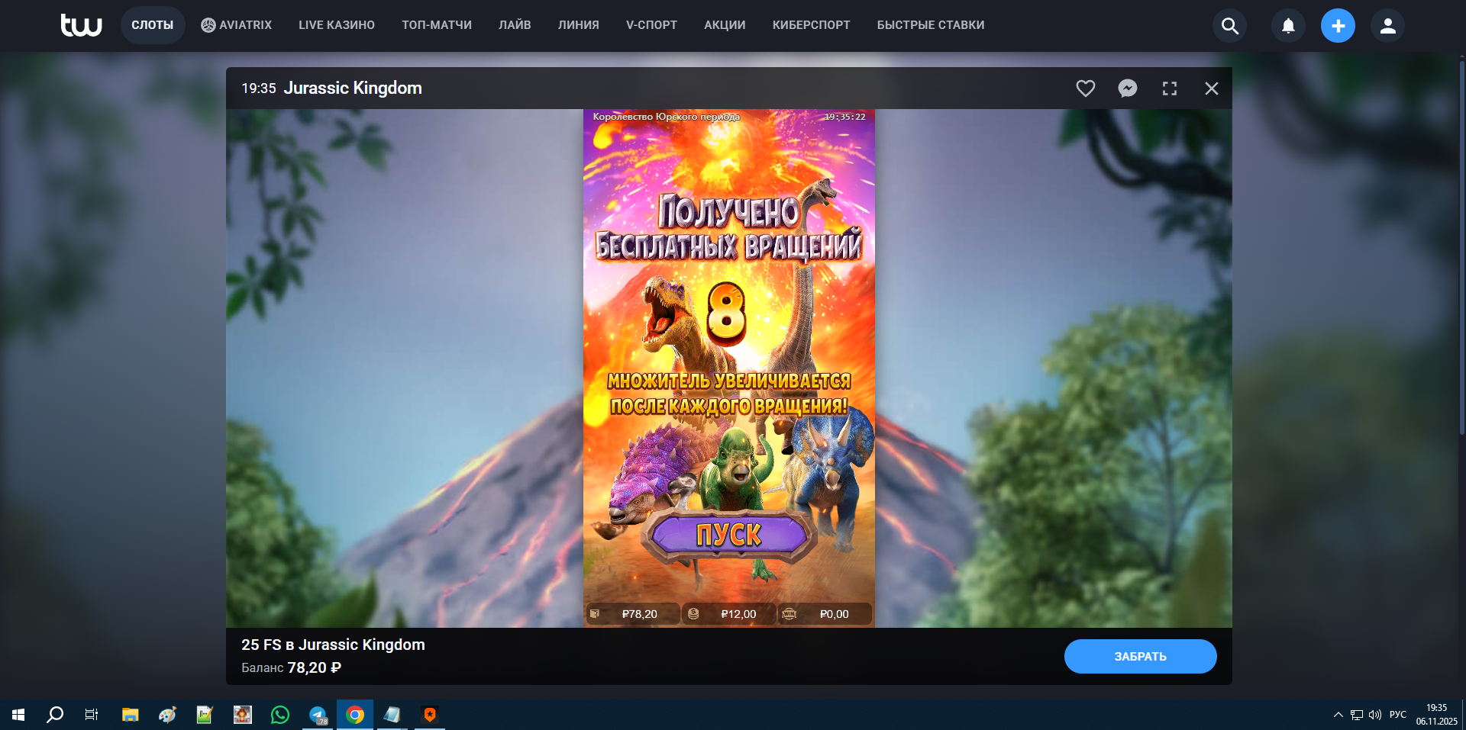Click the in-game balance ₽78,20 wallet
Image resolution: width=1466 pixels, height=730 pixels.
(x=632, y=614)
